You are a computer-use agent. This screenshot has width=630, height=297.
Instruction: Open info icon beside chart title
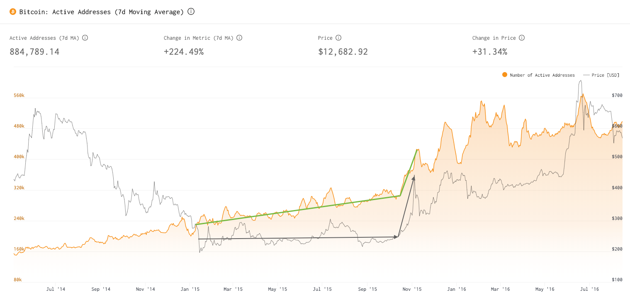tap(191, 12)
